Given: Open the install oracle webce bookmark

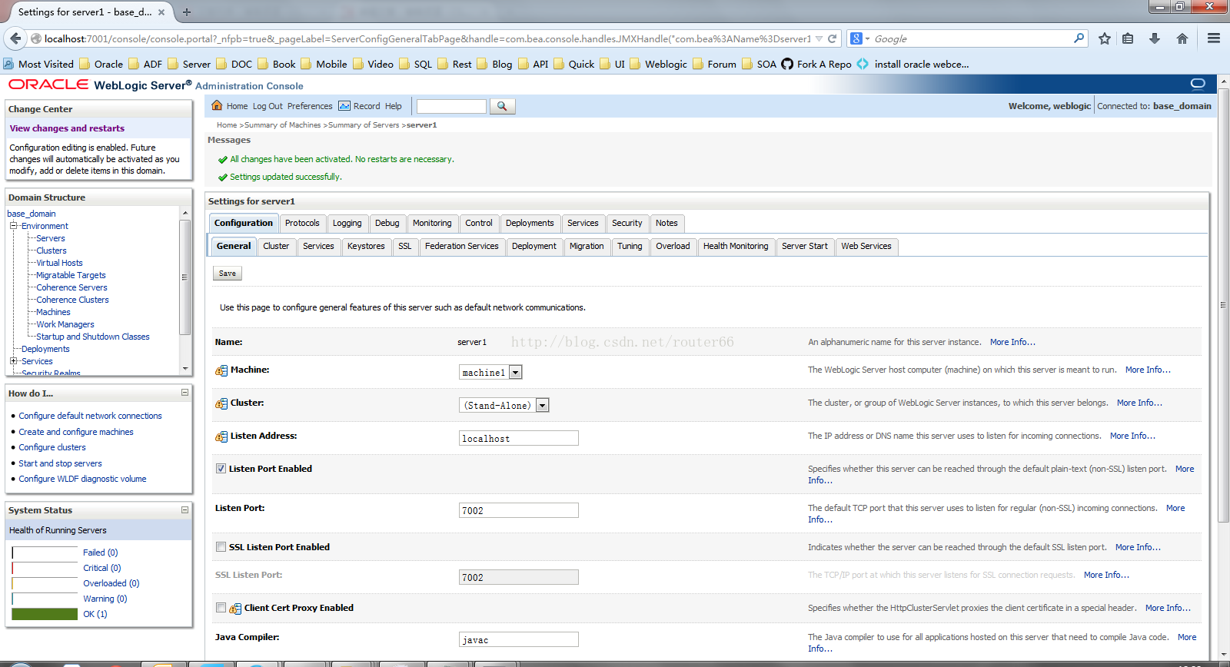Looking at the screenshot, I should coord(913,65).
